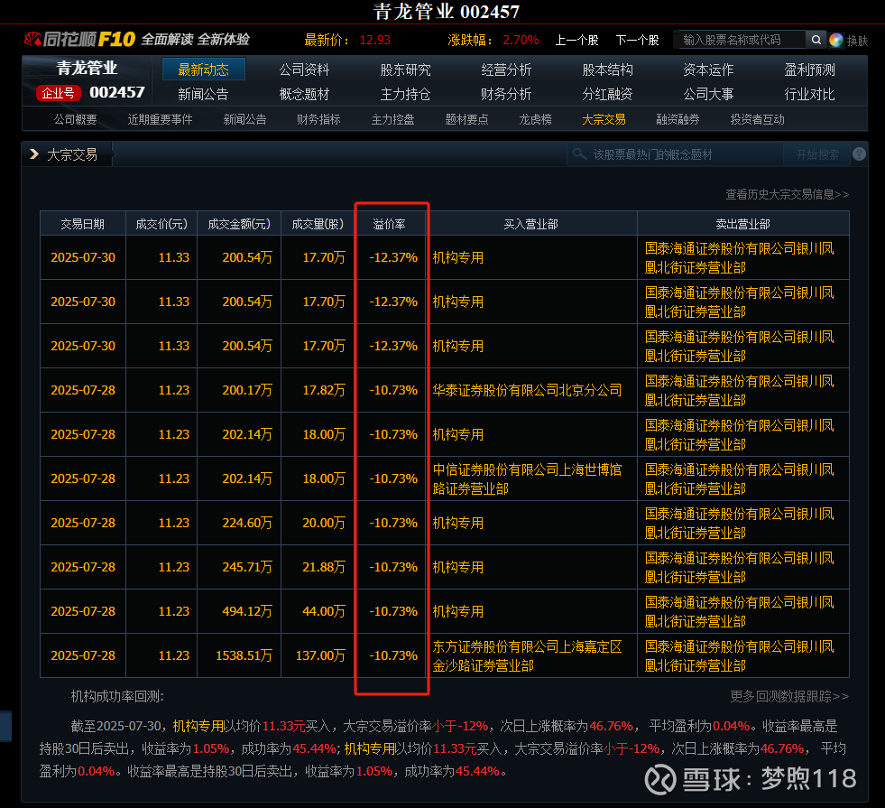The image size is (885, 808).
Task: Click the 买入营业部 column header
Action: 530,224
